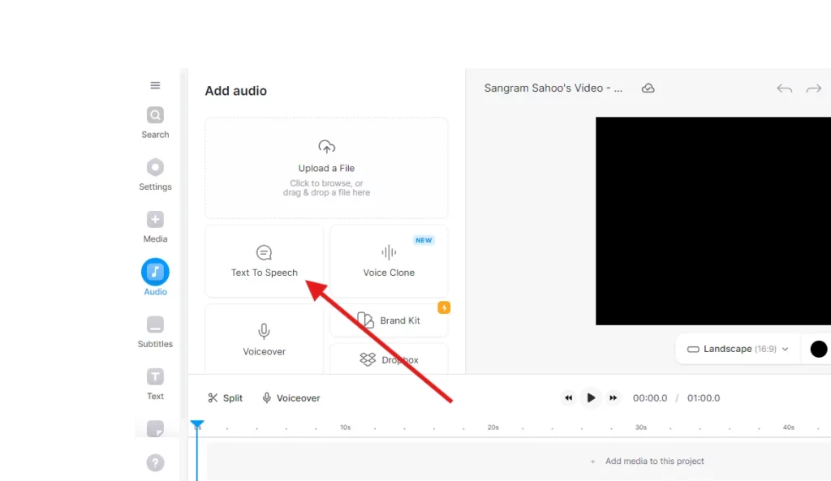
Task: Open the hamburger menu icon
Action: tap(155, 85)
